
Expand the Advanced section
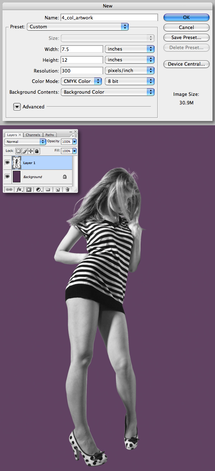coord(17,107)
